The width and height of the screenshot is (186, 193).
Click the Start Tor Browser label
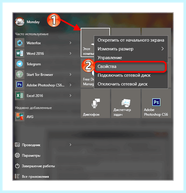tap(40, 75)
